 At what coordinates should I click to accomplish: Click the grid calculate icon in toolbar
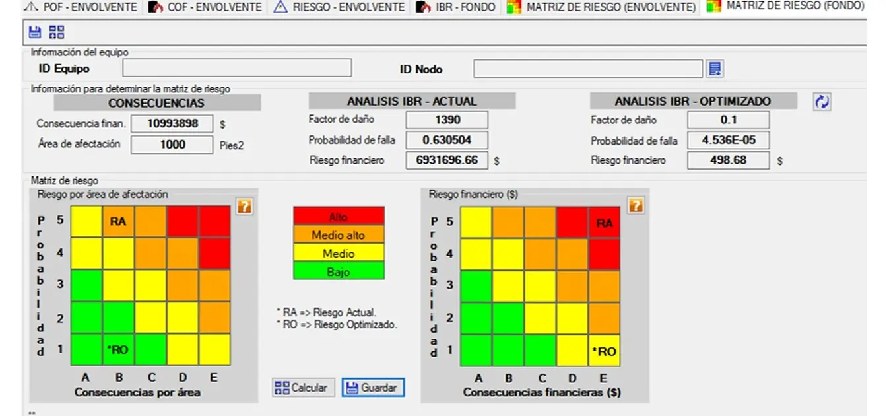(x=57, y=32)
